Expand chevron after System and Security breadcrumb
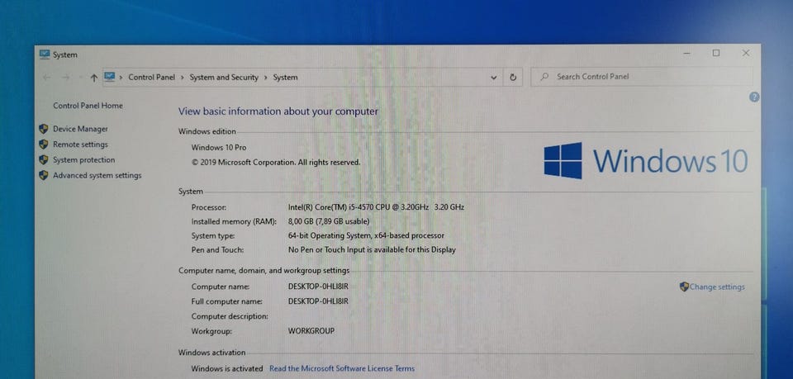Image resolution: width=793 pixels, height=379 pixels. coord(265,78)
